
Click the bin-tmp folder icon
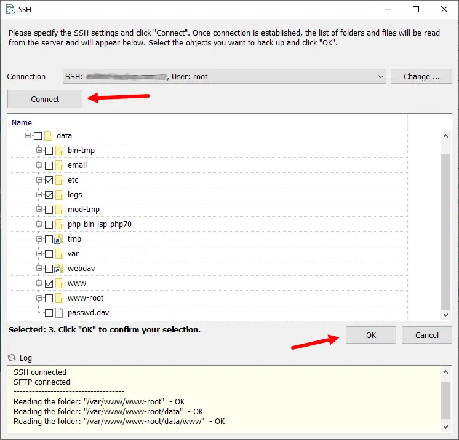(x=60, y=151)
